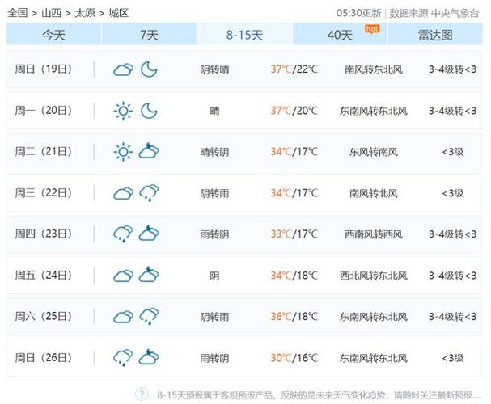Click cloudy day icon for 周六 25日
The width and height of the screenshot is (491, 404).
point(124,317)
